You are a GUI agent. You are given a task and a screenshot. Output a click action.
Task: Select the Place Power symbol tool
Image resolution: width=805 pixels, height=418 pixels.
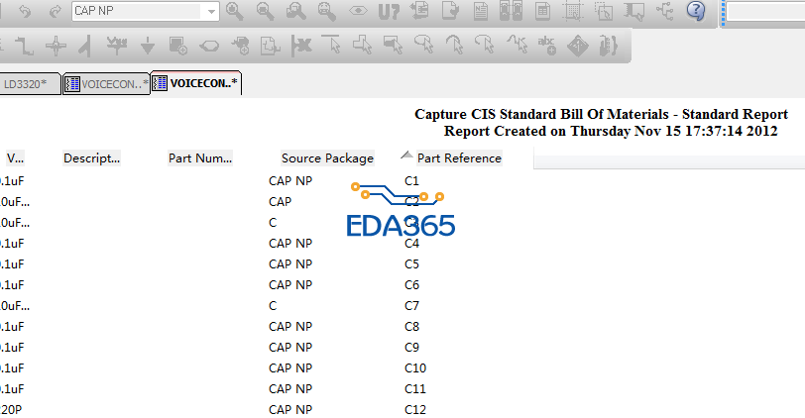[117, 47]
